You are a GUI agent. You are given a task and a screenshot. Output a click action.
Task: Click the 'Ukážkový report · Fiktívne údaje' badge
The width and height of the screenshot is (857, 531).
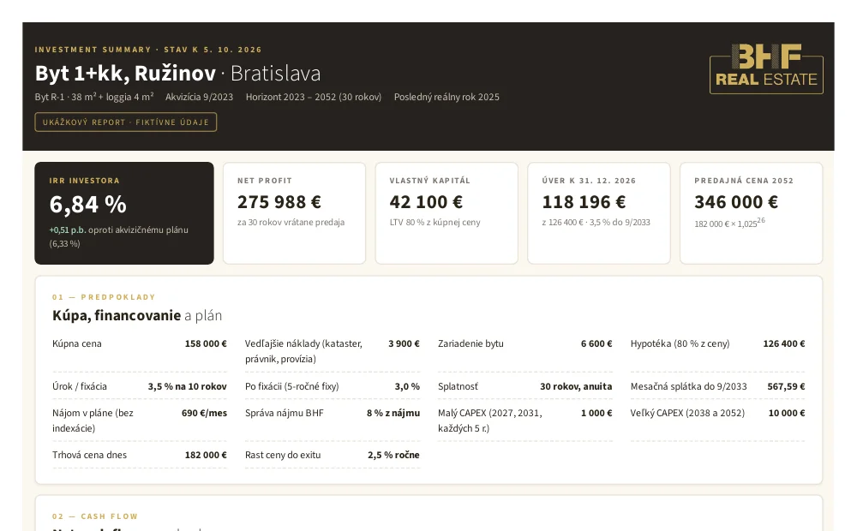tap(126, 122)
